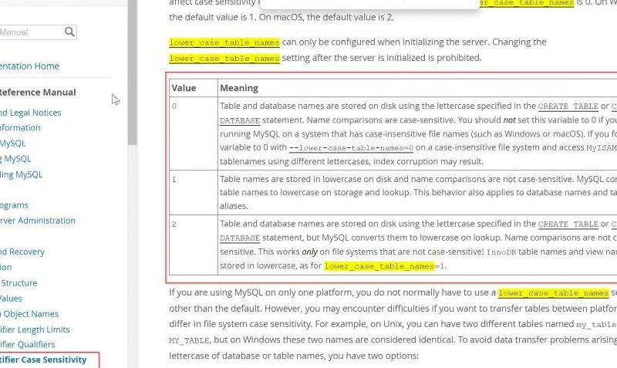
Task: Click the sidebar vertical scrollbar thumb
Action: (132, 73)
